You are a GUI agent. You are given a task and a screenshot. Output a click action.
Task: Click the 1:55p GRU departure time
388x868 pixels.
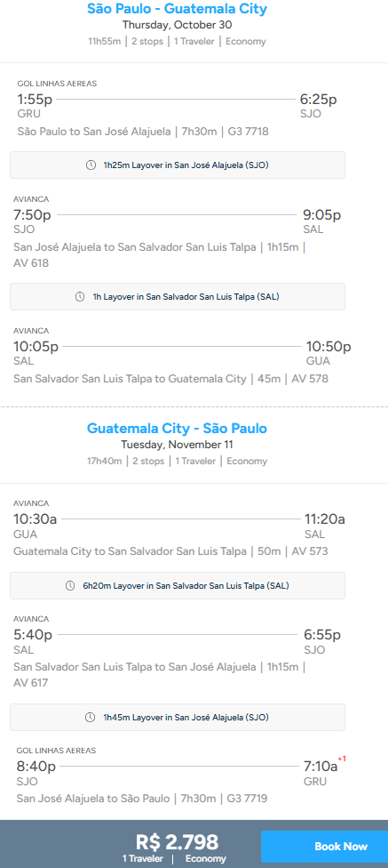[x=36, y=100]
